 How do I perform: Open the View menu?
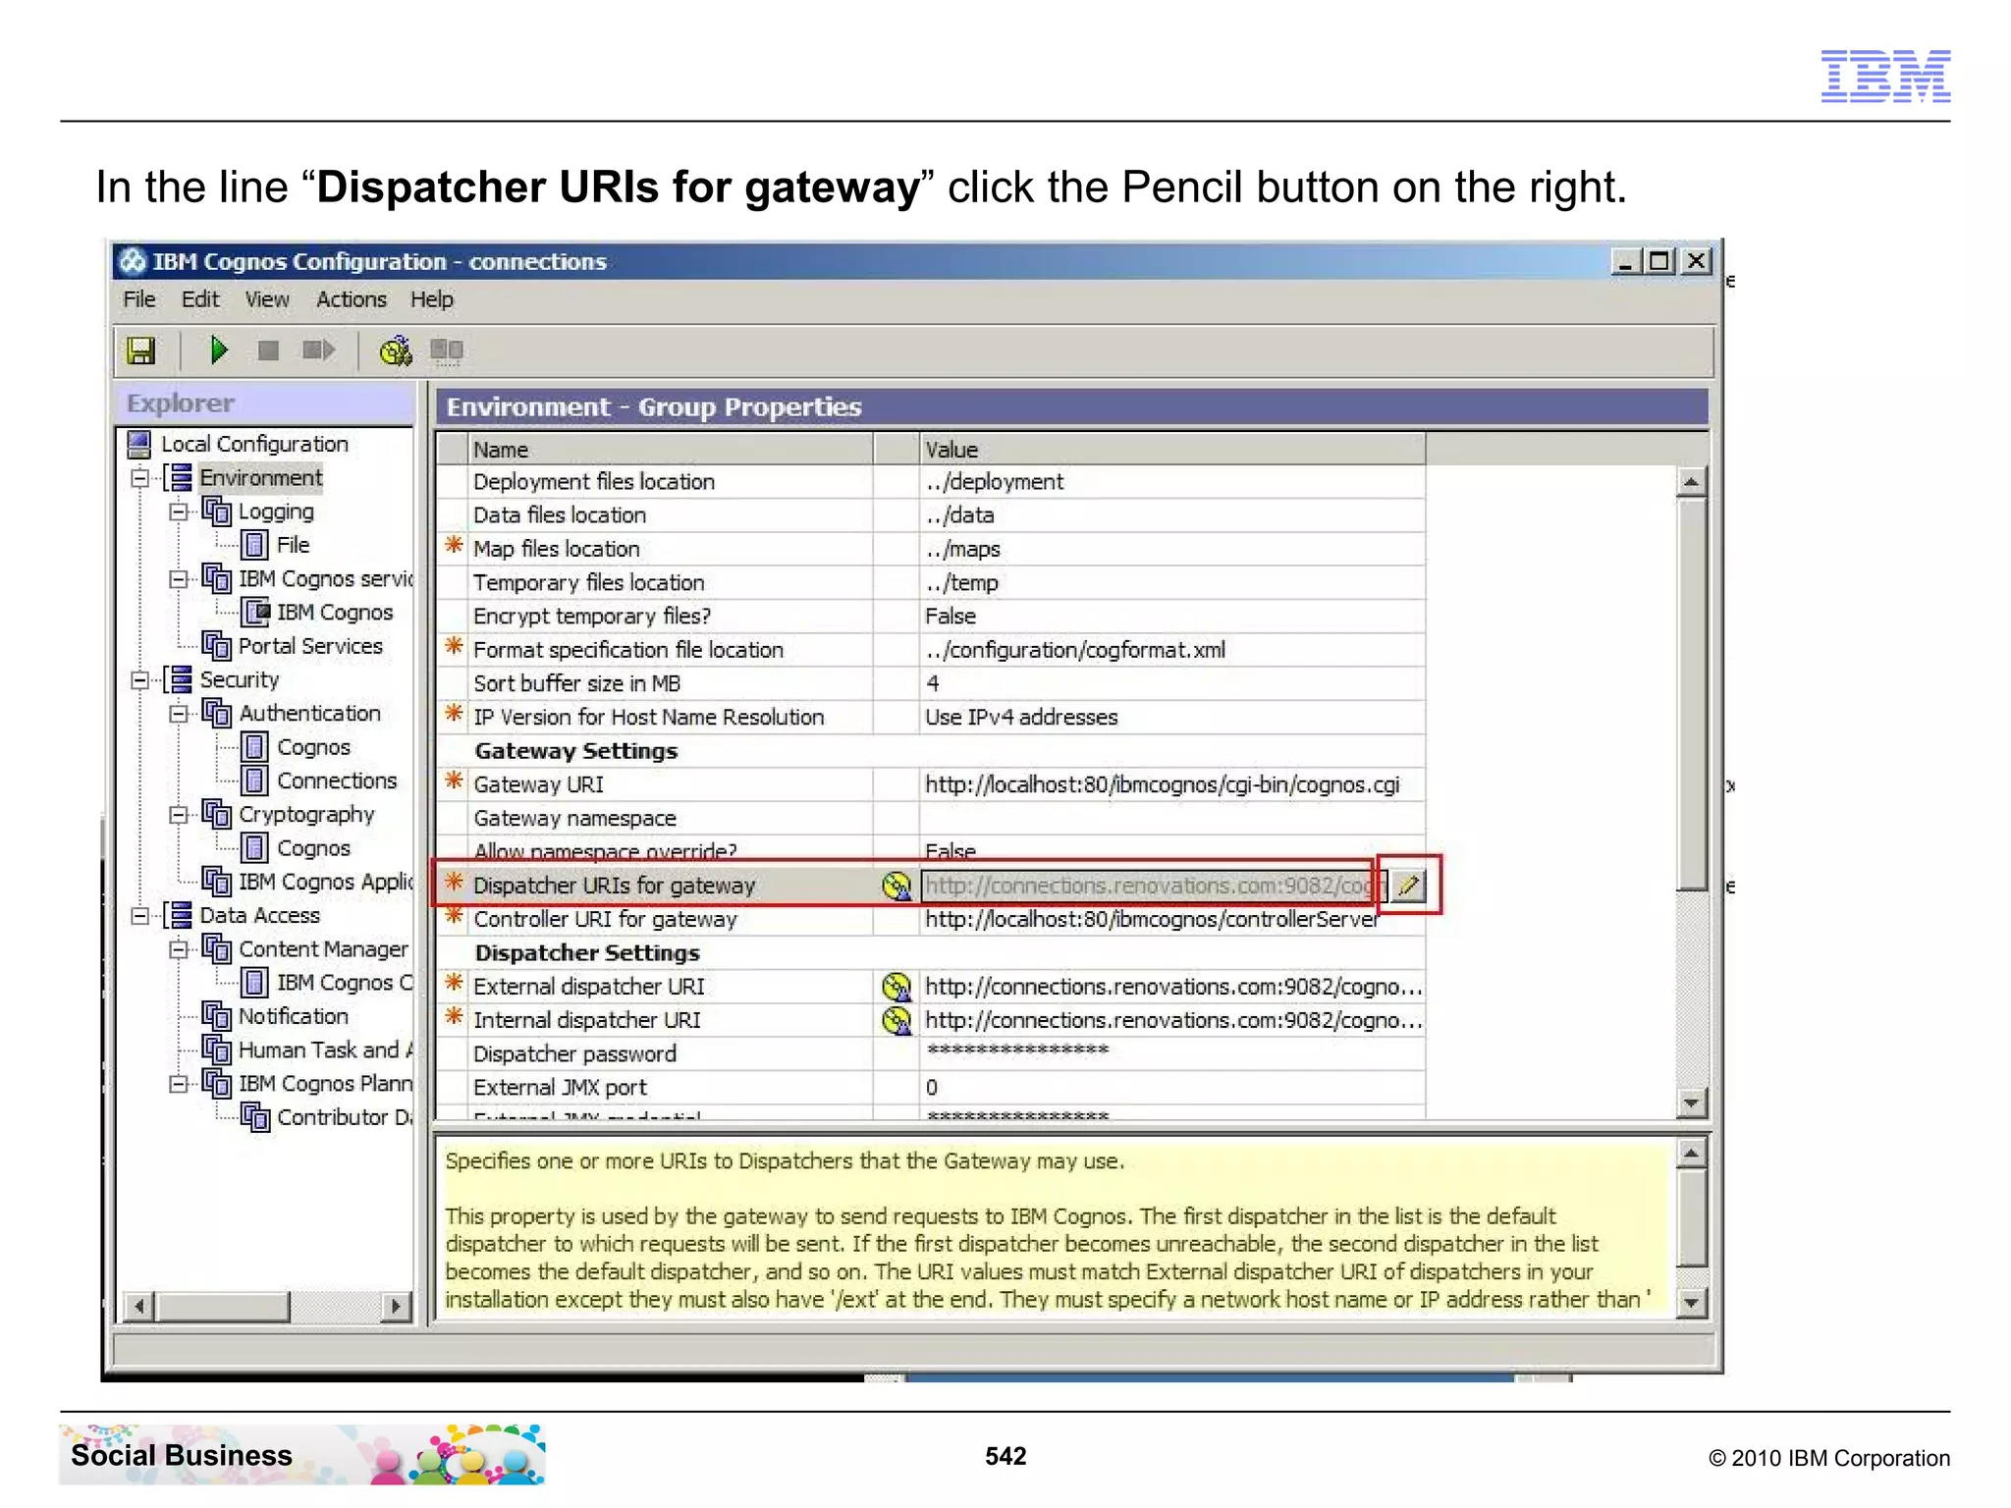(267, 299)
